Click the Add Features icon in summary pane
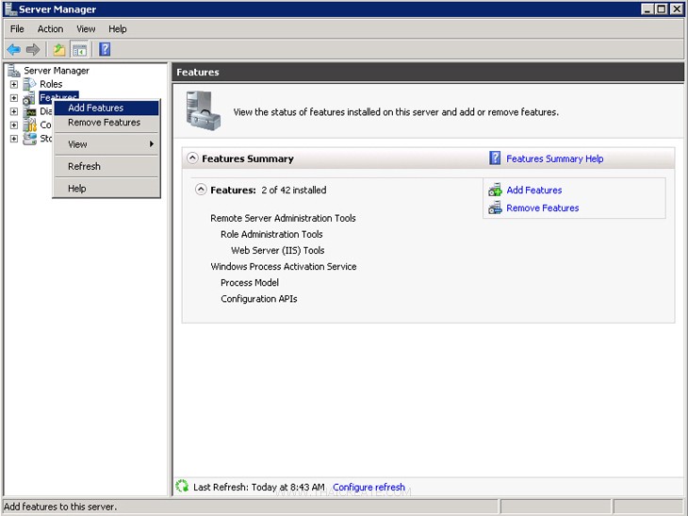The image size is (688, 516). coord(495,191)
